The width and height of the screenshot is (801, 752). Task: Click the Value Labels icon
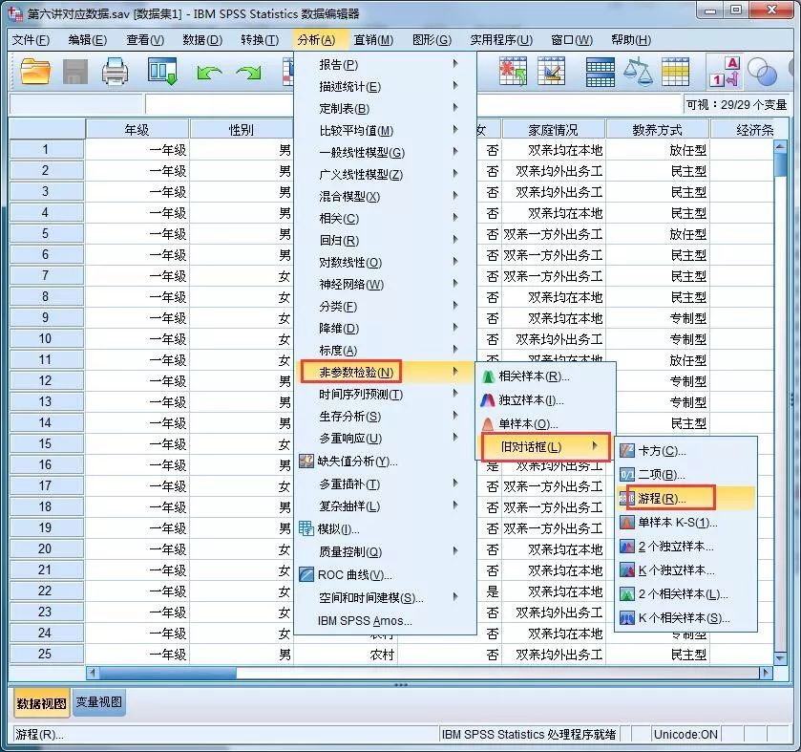[x=725, y=72]
